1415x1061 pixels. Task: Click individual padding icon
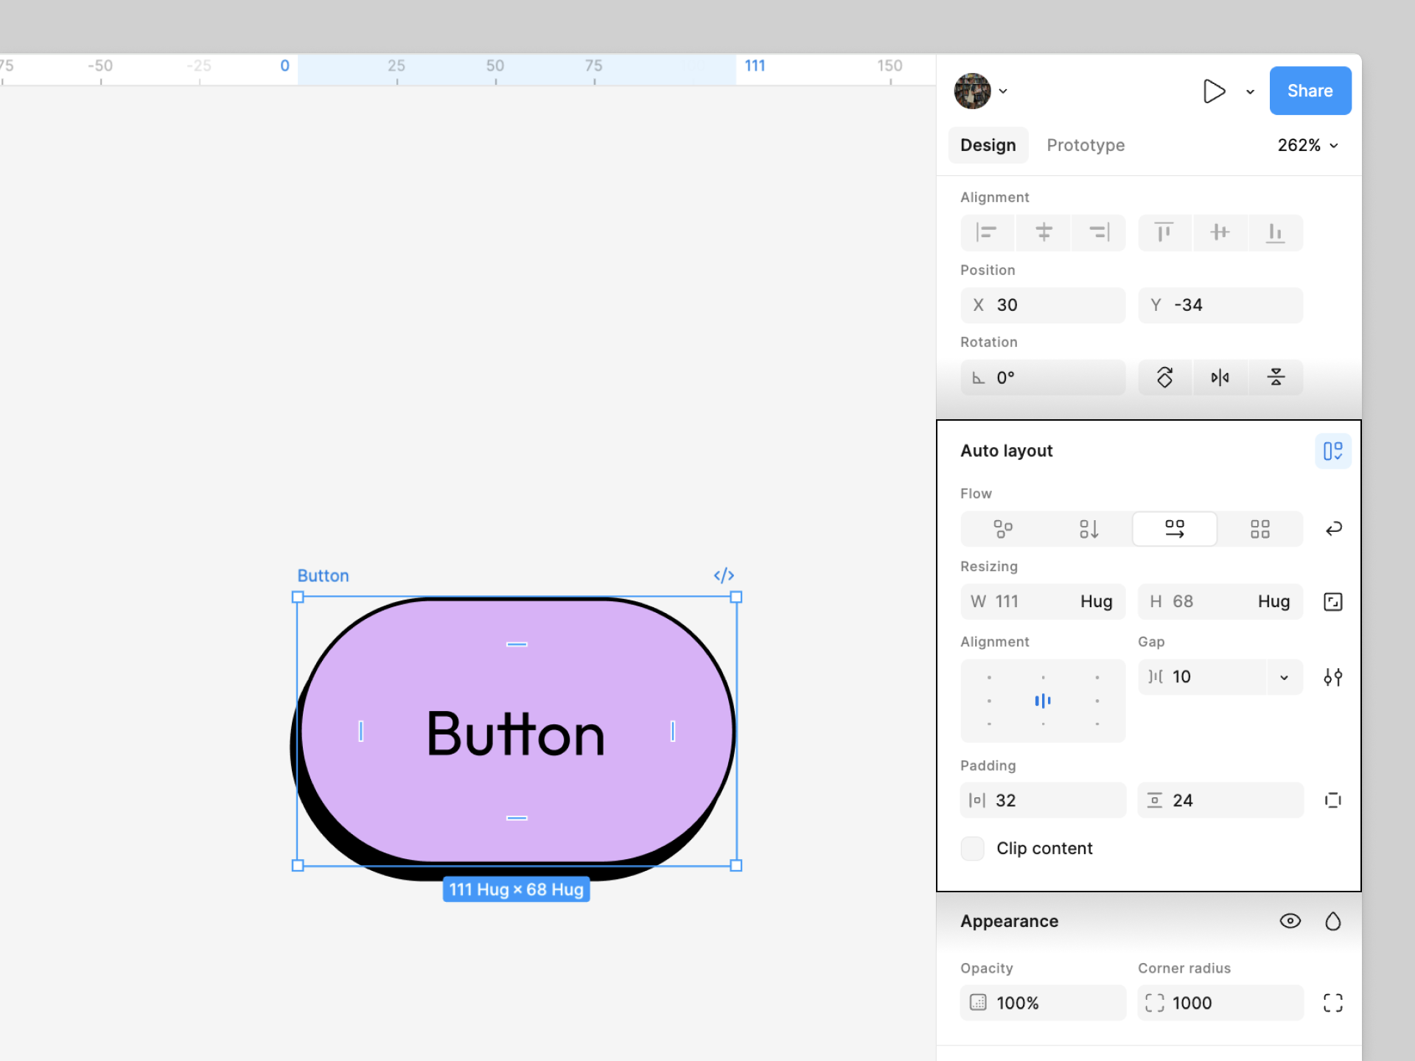pos(1332,800)
